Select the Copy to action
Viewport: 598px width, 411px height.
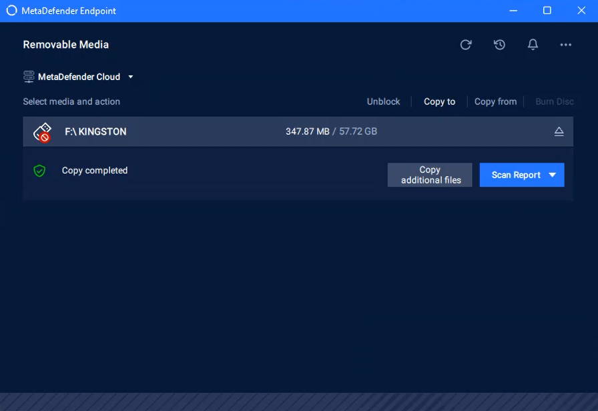click(x=439, y=101)
